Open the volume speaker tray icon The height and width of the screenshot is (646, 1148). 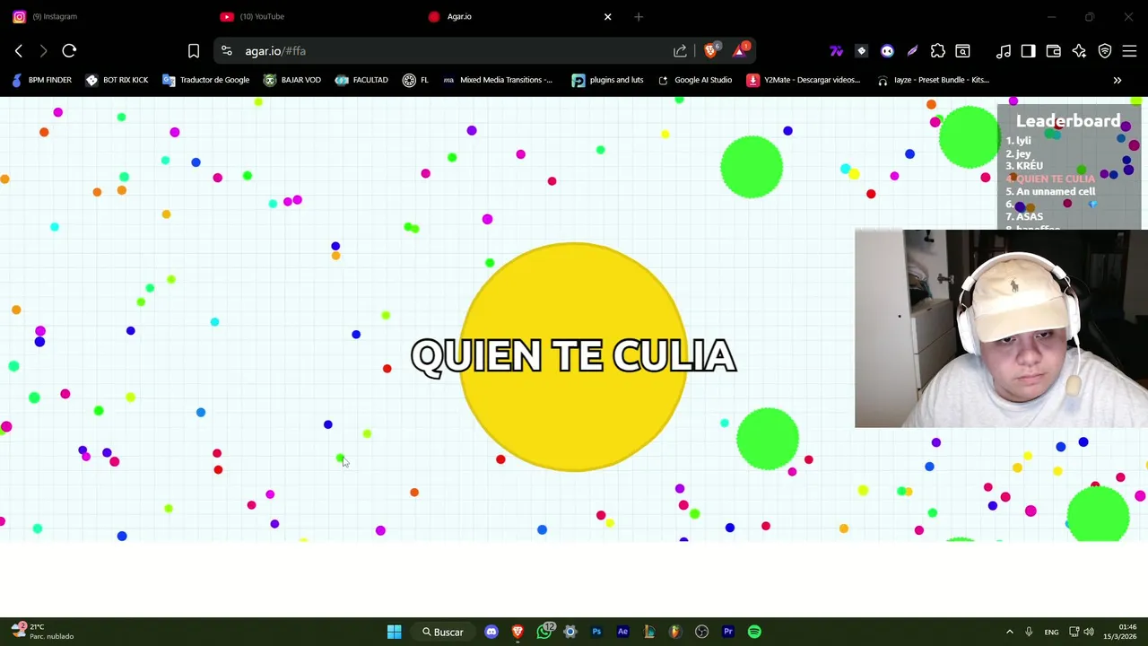tap(1089, 632)
